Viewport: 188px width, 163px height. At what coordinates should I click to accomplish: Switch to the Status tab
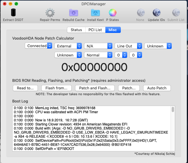(x=76, y=30)
